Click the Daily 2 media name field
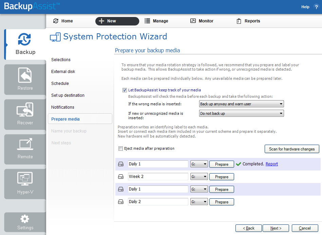 click(x=158, y=202)
